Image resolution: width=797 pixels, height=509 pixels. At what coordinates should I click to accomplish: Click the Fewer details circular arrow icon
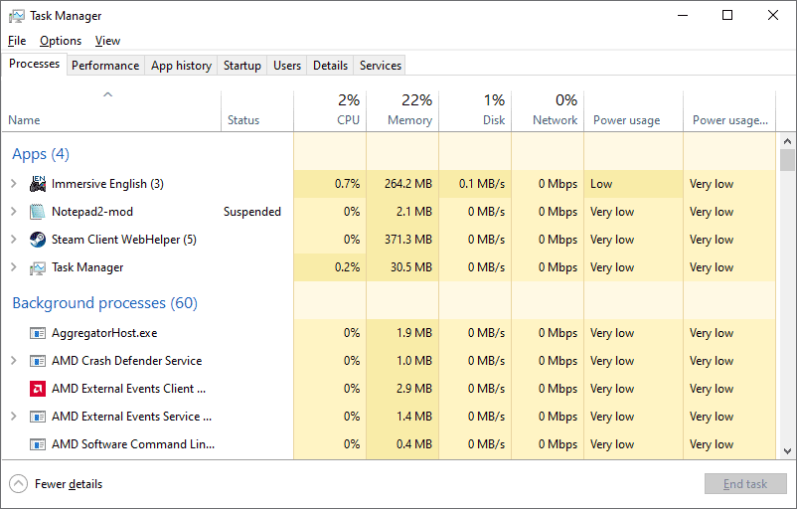(18, 483)
